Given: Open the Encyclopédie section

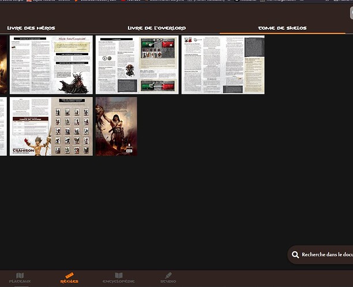Looking at the screenshot, I should pyautogui.click(x=119, y=278).
